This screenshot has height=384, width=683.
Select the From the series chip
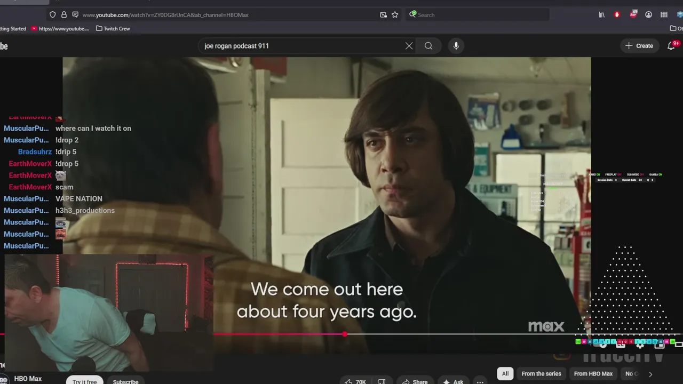click(541, 374)
